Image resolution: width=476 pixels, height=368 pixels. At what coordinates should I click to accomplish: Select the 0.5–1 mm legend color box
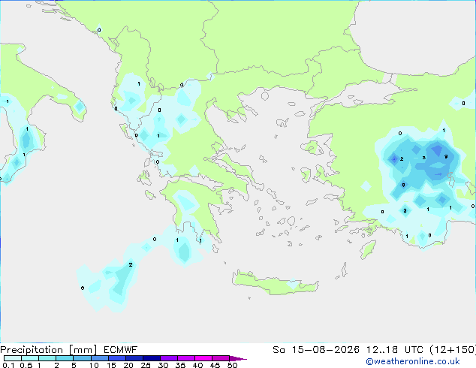[30, 358]
